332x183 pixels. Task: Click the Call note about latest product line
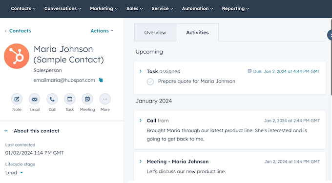[227, 135]
